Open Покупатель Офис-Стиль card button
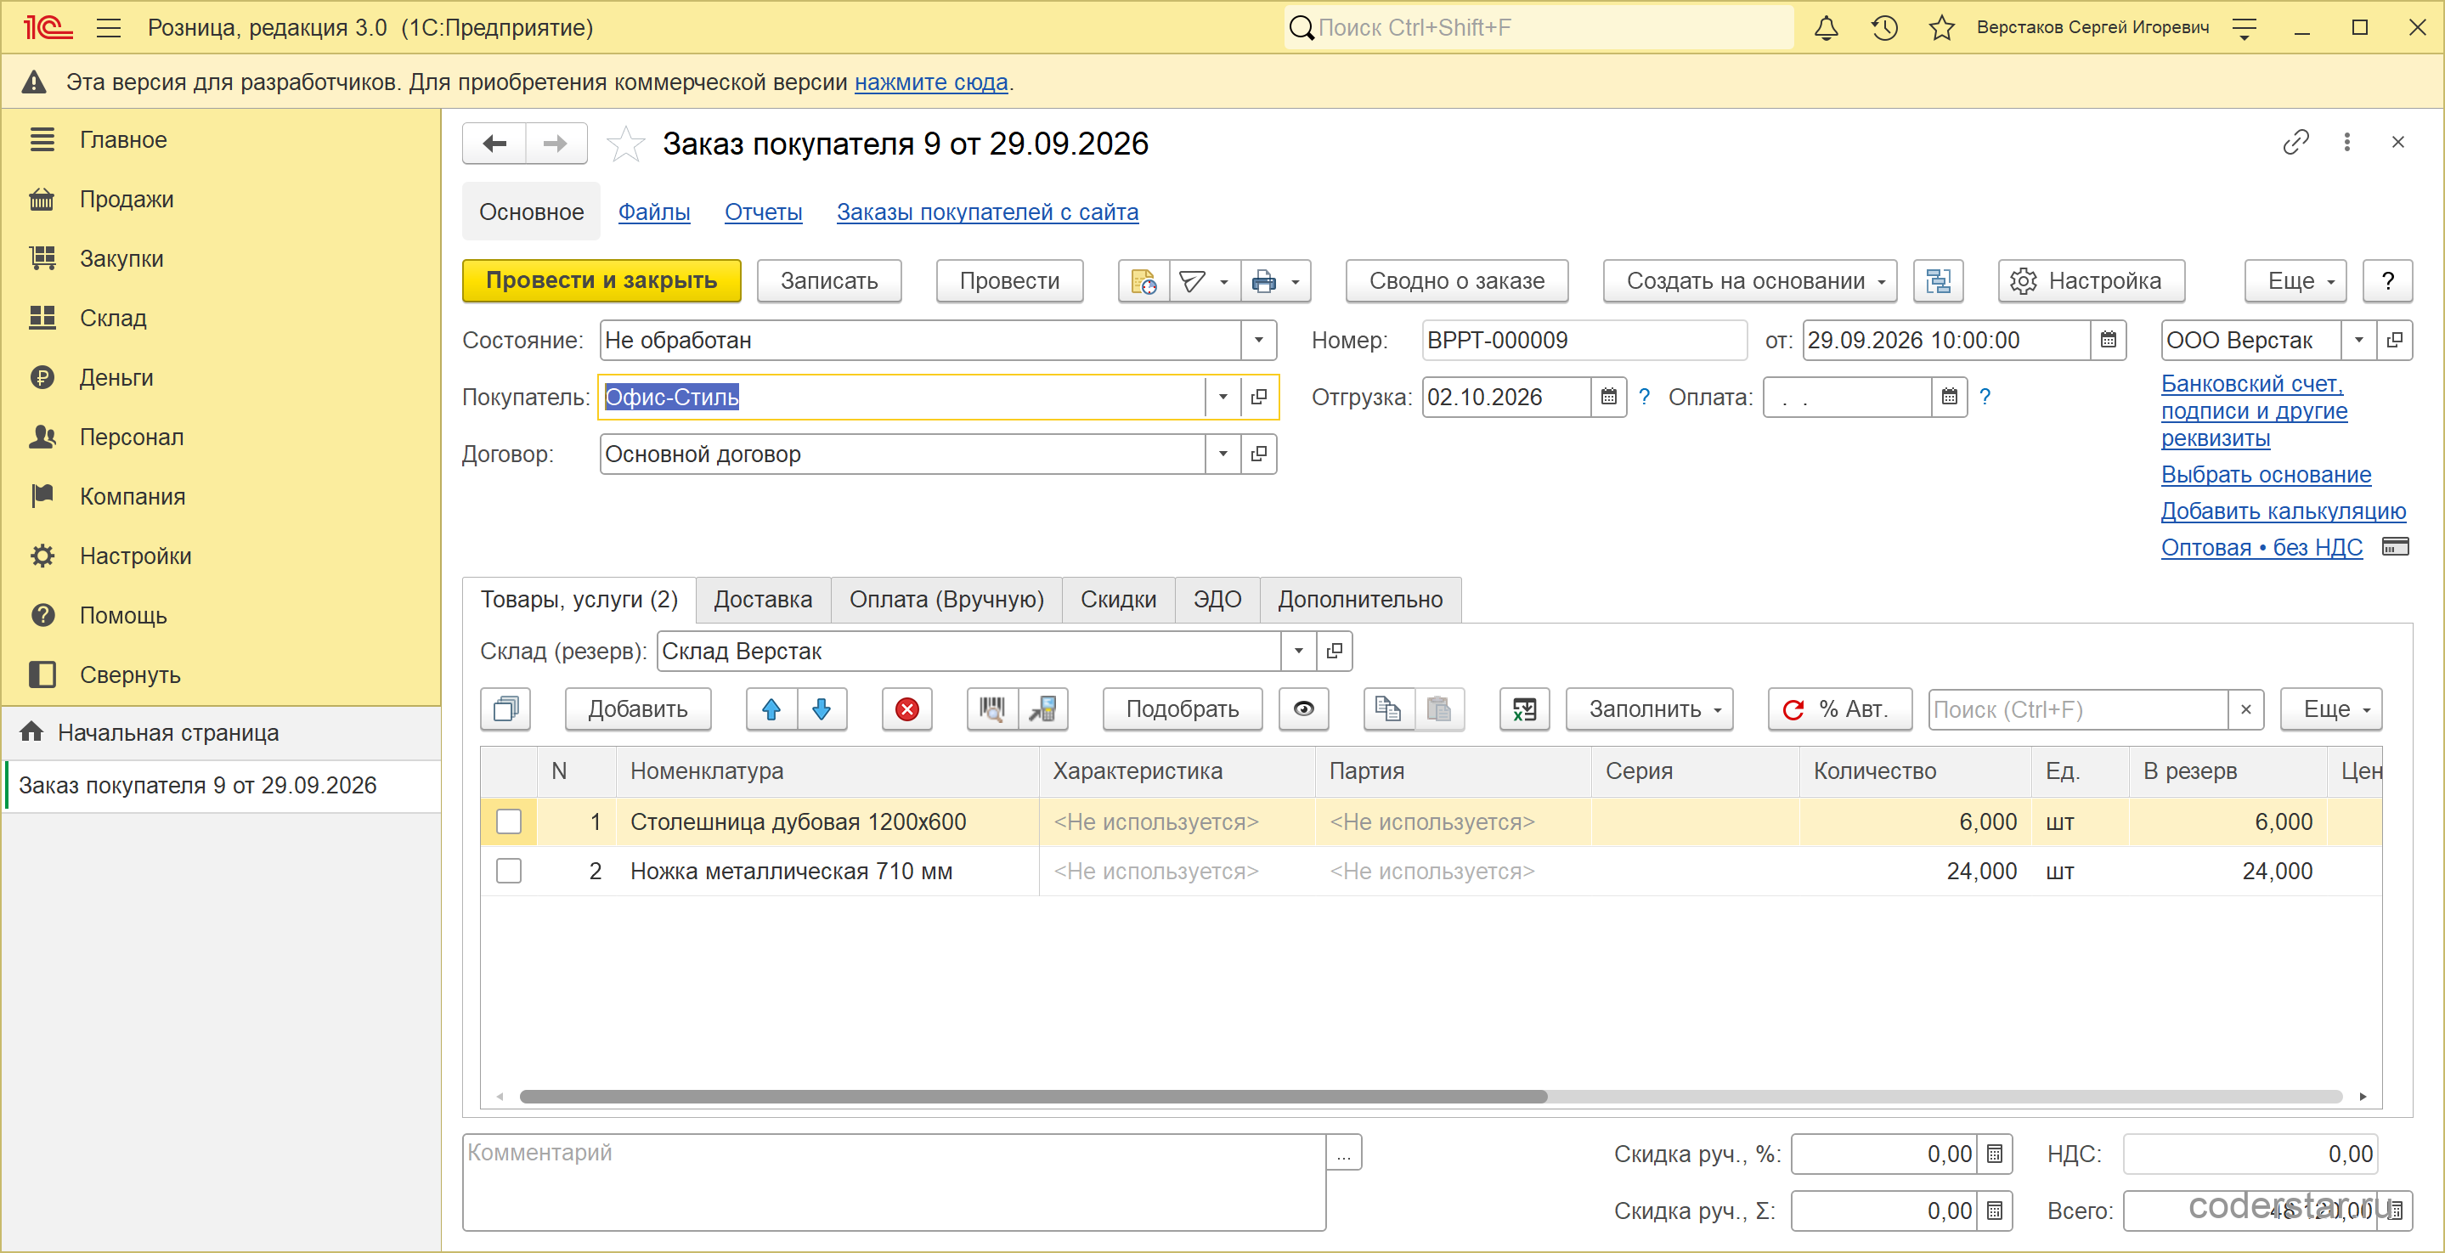This screenshot has width=2445, height=1253. (1258, 397)
